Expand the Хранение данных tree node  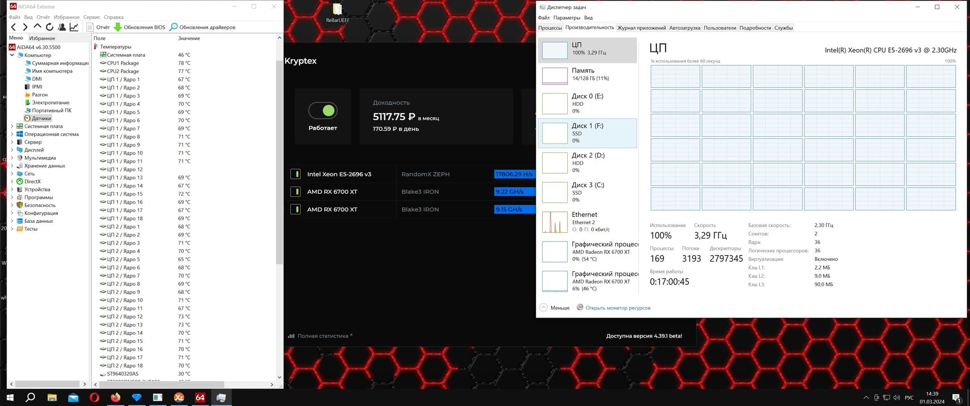[12, 166]
